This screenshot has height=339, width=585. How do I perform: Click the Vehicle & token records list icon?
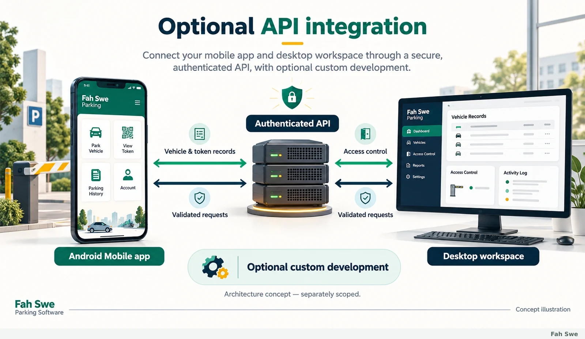(x=200, y=134)
